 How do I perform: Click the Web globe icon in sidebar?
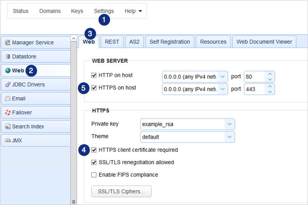[x=8, y=70]
